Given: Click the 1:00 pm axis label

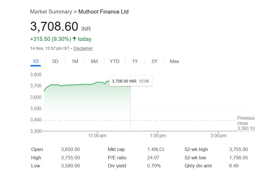Looking at the screenshot, I should point(158,135).
